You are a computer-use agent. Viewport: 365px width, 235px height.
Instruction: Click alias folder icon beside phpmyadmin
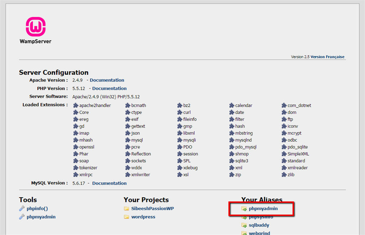[244, 209]
